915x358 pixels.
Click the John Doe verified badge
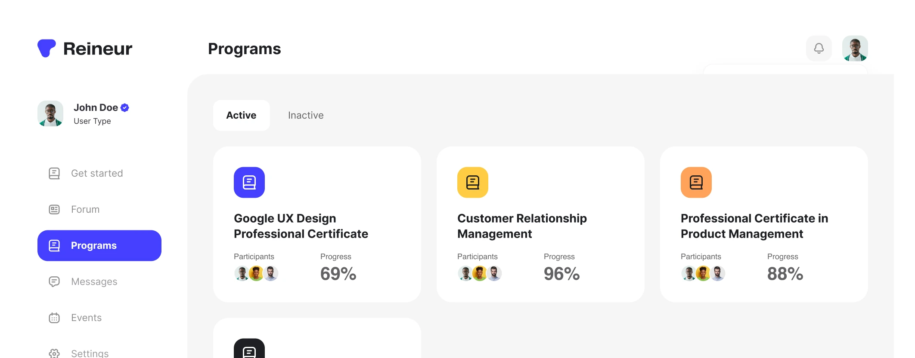click(x=124, y=107)
